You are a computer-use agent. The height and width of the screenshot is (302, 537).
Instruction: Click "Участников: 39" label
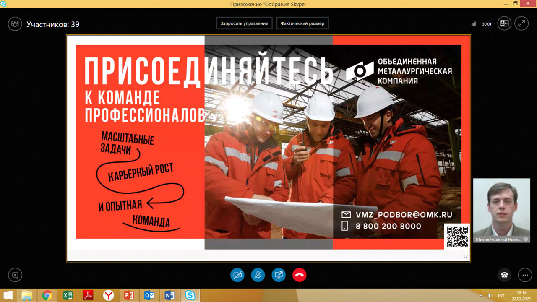tap(53, 24)
